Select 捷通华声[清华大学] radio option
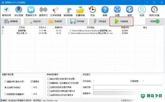The image size is (165, 102). point(14,81)
